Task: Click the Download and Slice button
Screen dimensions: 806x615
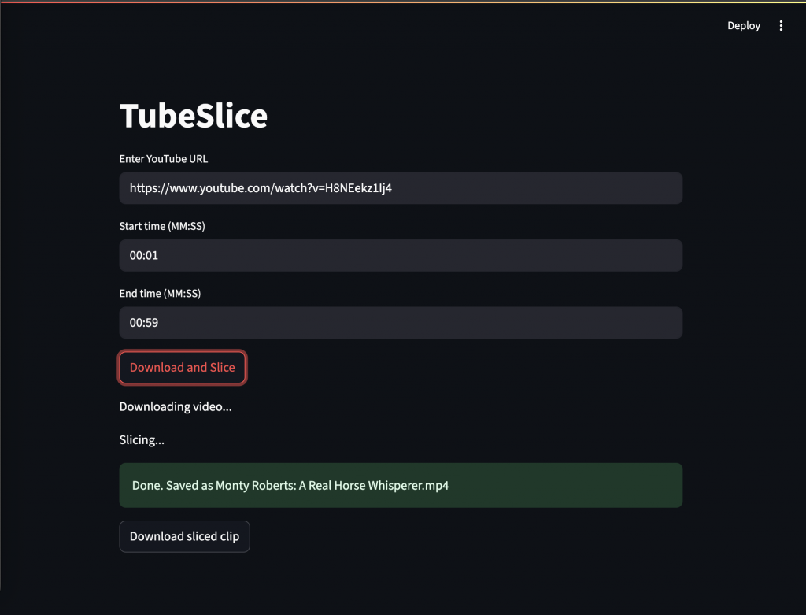Action: (x=183, y=368)
